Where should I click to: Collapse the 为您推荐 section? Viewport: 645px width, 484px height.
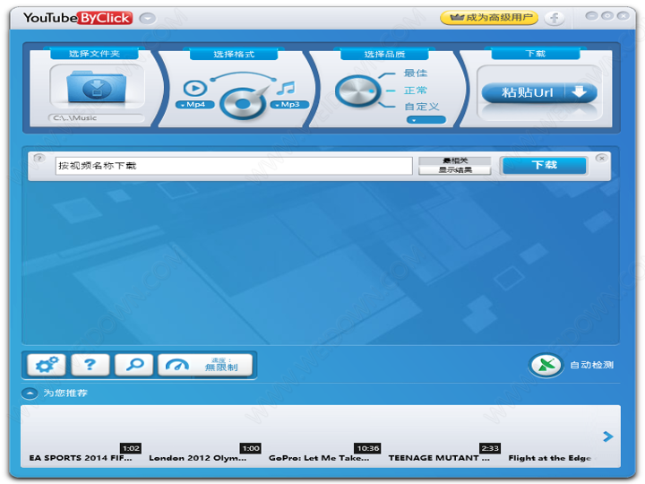30,393
